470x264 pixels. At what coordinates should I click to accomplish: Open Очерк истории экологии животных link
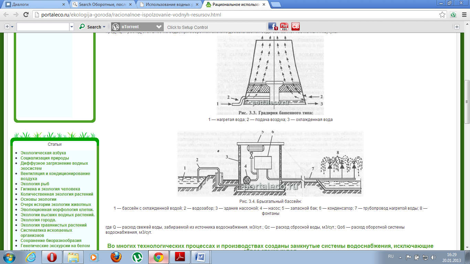pyautogui.click(x=56, y=205)
